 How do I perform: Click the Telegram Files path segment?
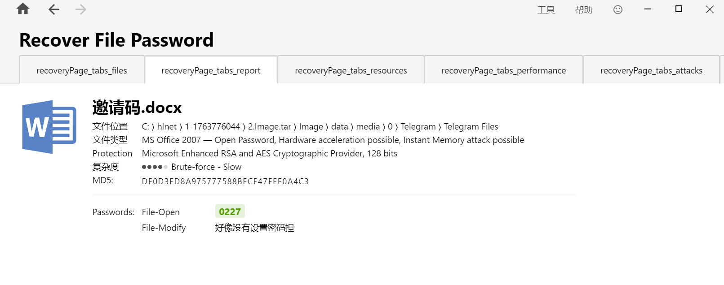point(471,127)
